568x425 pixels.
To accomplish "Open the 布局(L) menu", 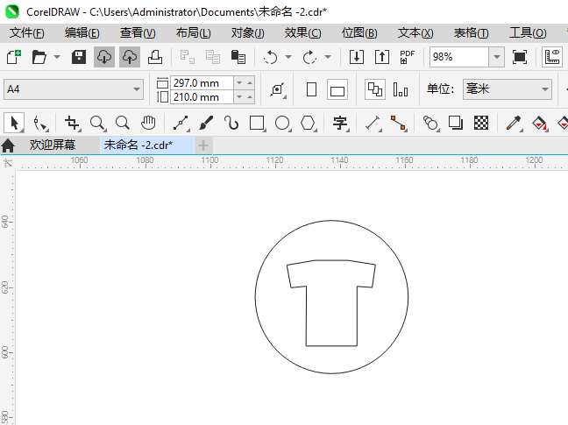I will pos(193,33).
